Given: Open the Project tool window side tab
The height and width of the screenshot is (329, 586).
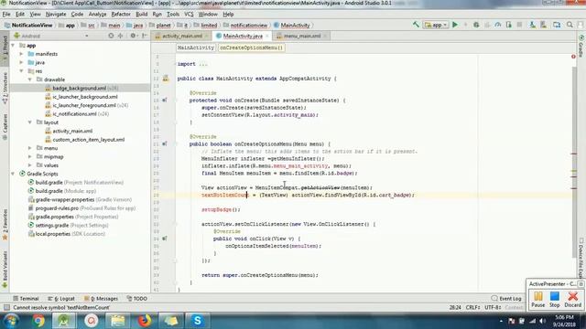Looking at the screenshot, I should pos(5,48).
